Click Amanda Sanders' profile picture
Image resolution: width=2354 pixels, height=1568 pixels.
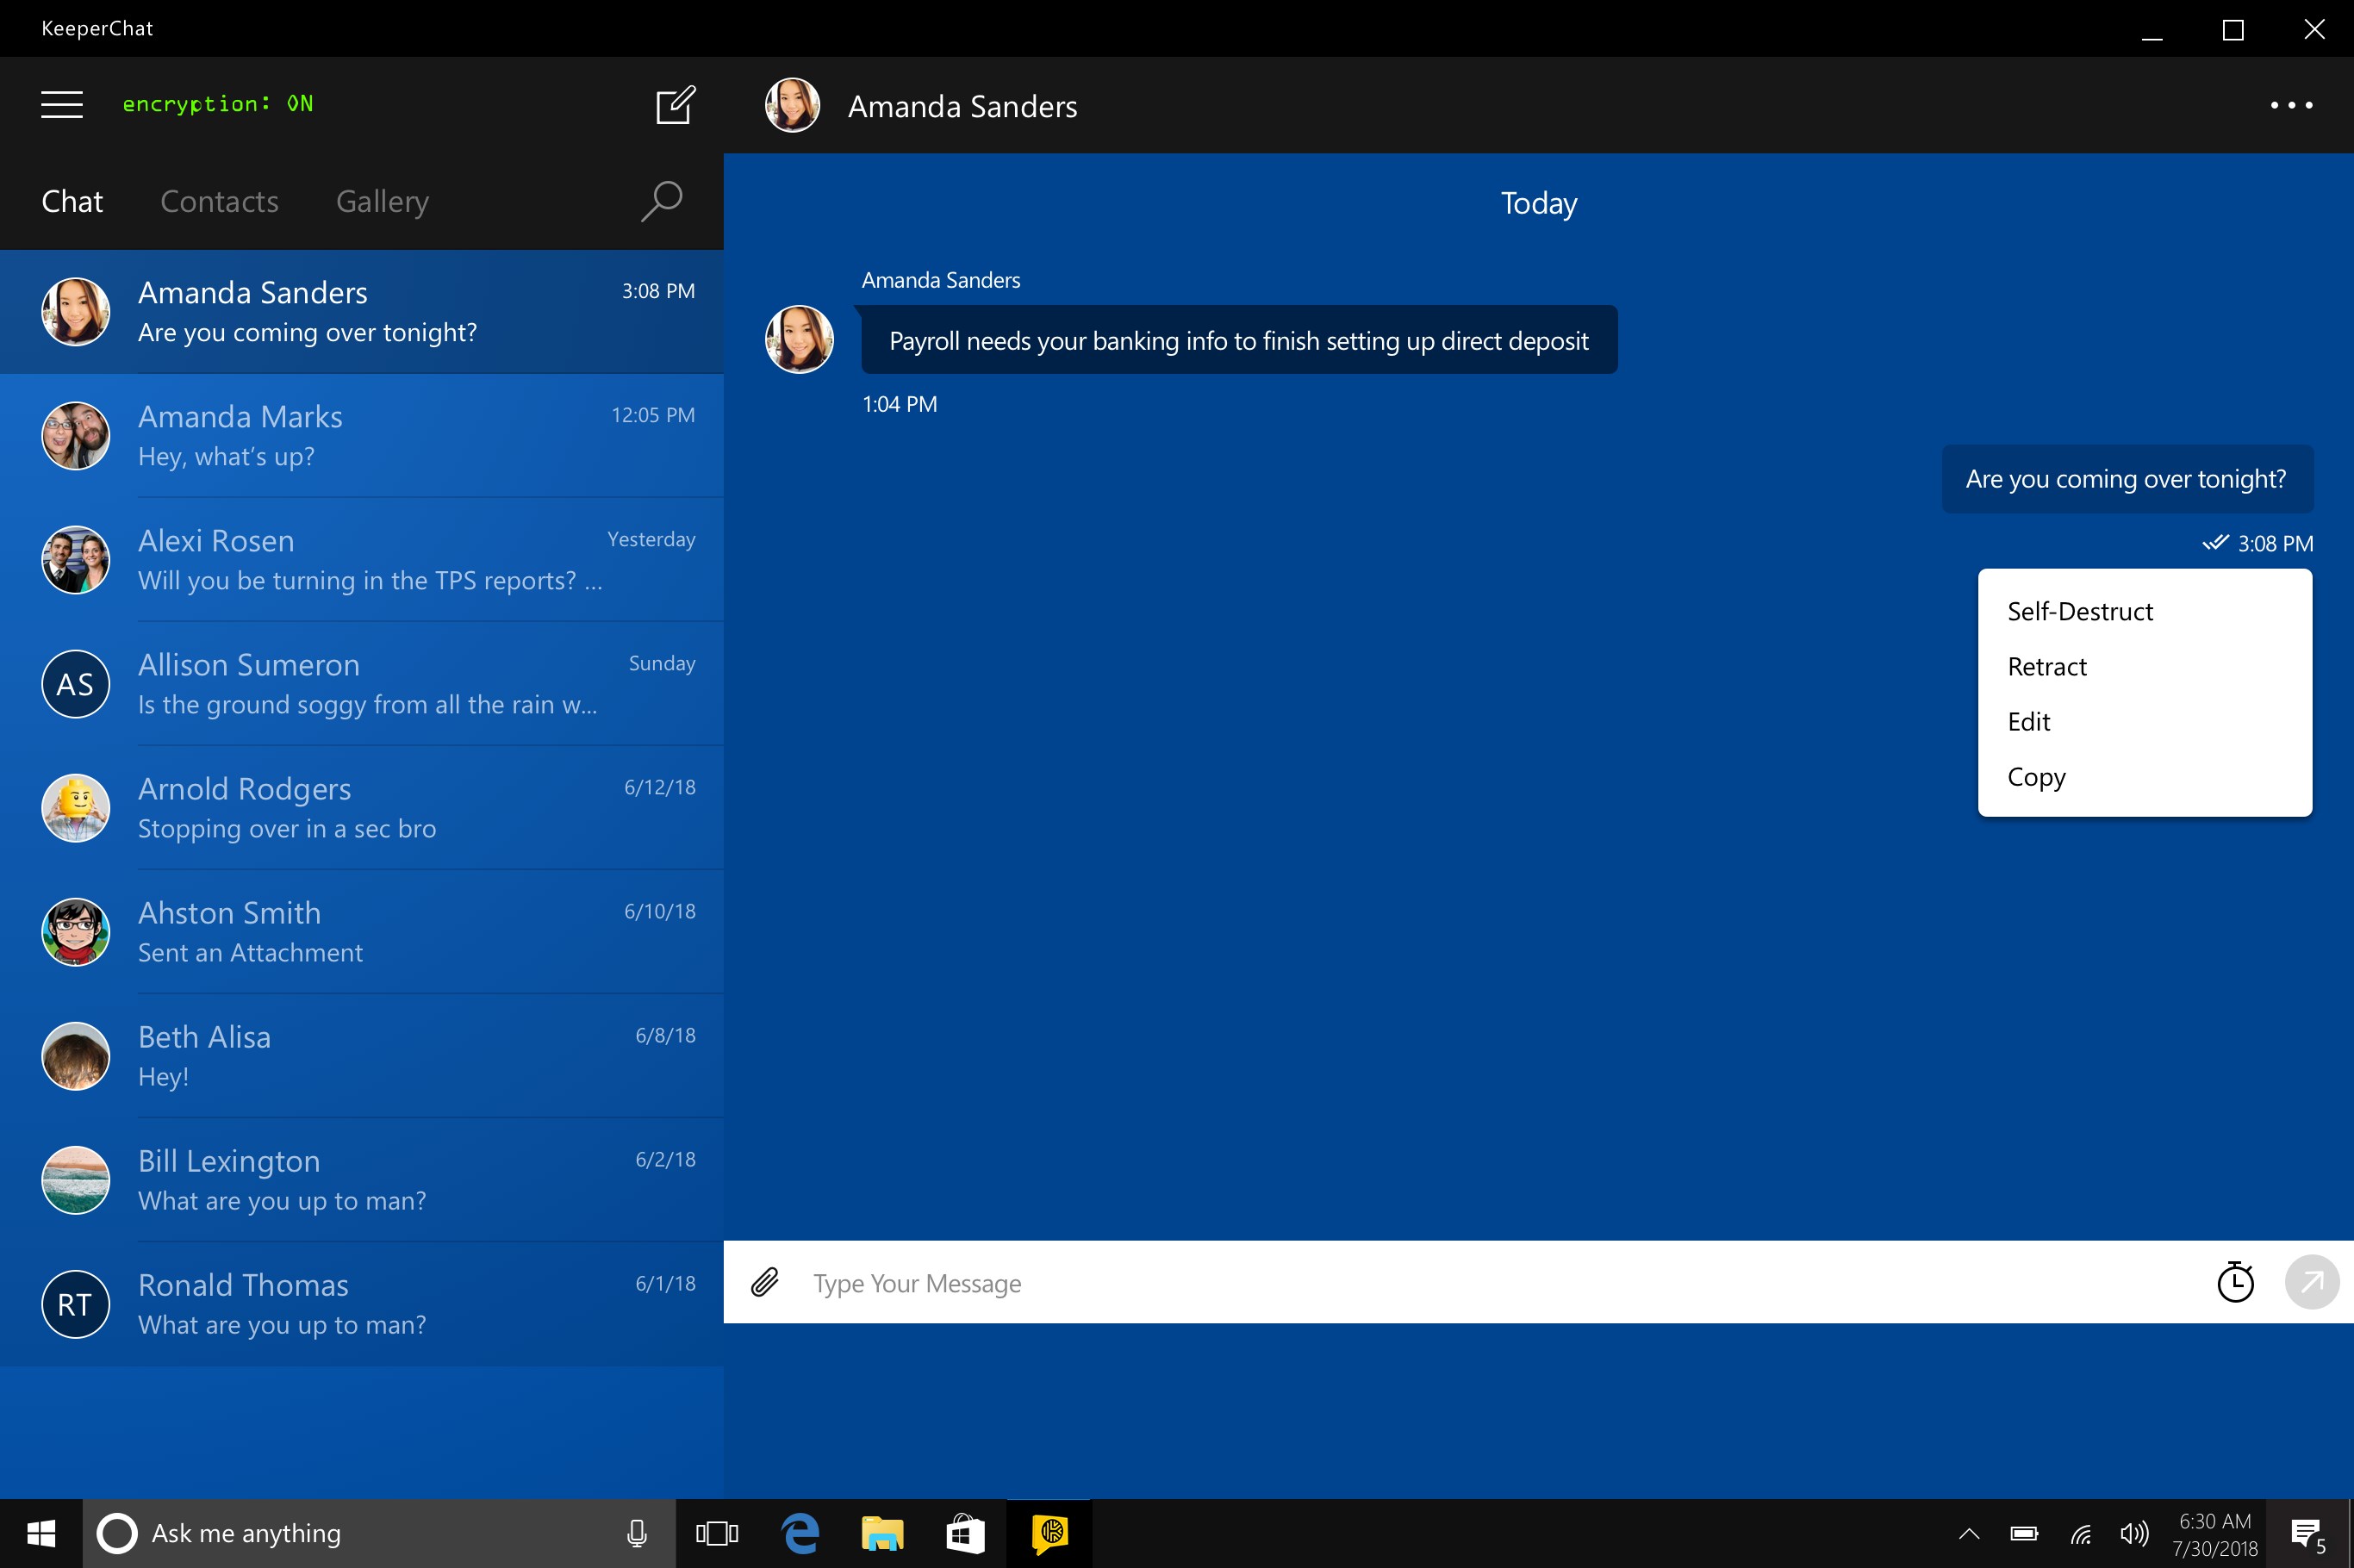click(791, 105)
